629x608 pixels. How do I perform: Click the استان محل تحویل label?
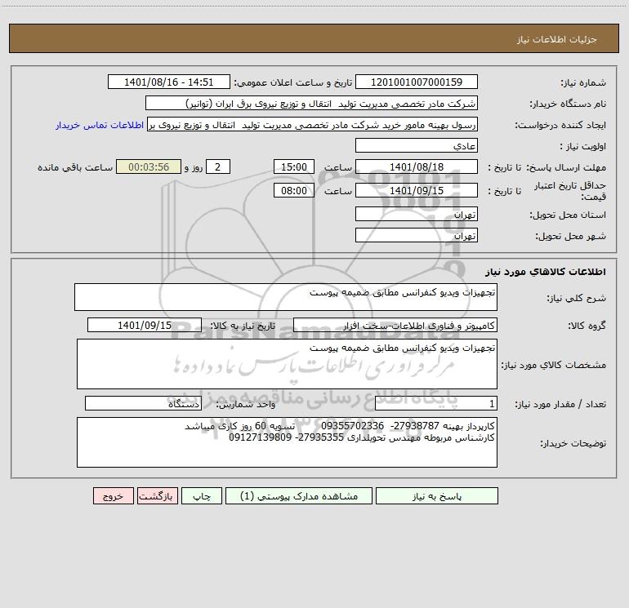(568, 215)
